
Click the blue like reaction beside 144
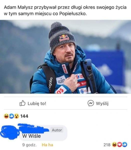[11, 116]
